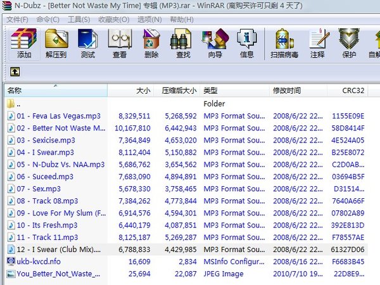Select file 05 - N-Dubz Vs. NAA.mp3
This screenshot has width=380, height=285.
(x=61, y=164)
